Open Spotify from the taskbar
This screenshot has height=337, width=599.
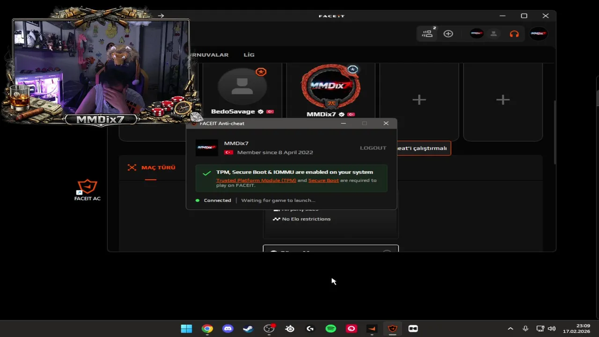point(331,329)
